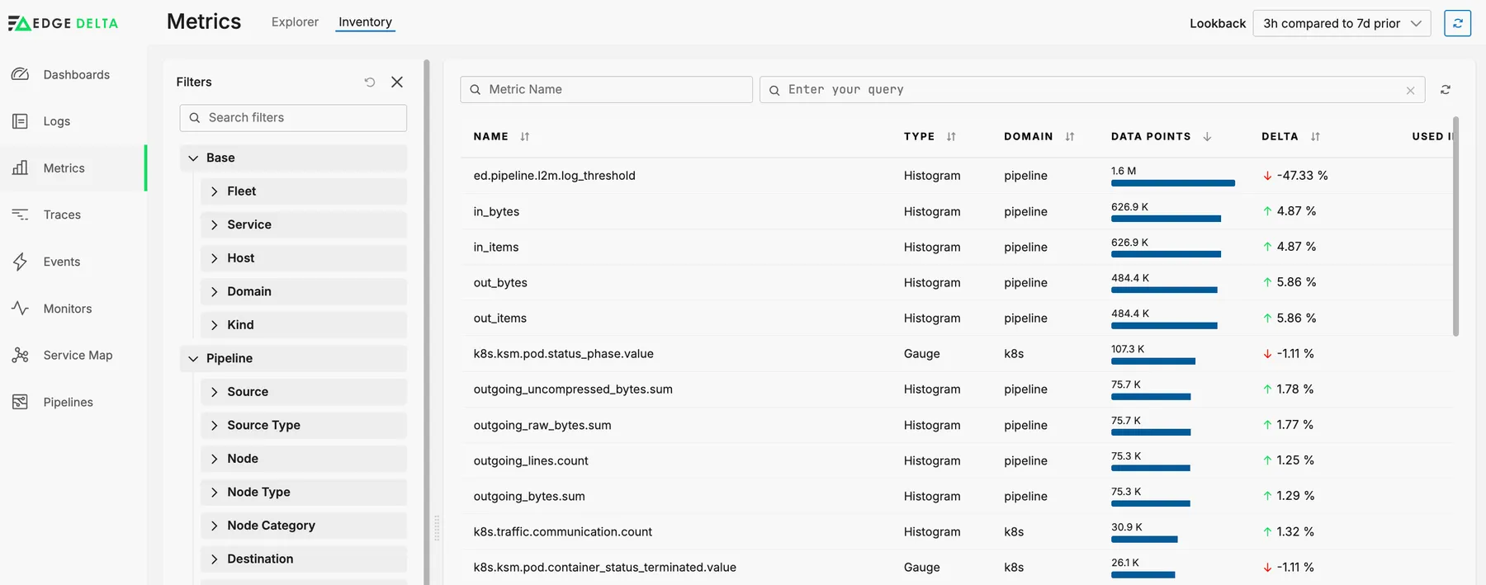Viewport: 1486px width, 585px height.
Task: Close the Filters panel
Action: 397,82
